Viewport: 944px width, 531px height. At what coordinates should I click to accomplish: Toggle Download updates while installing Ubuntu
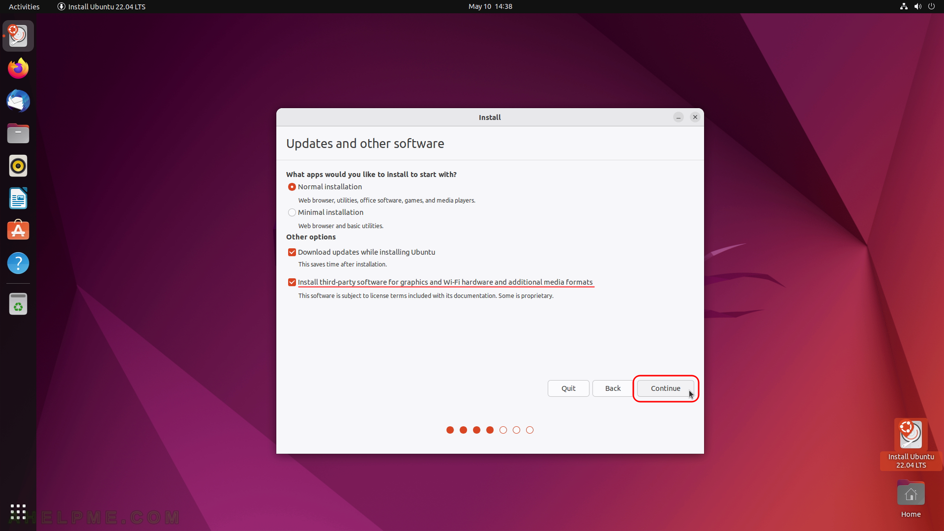tap(292, 252)
